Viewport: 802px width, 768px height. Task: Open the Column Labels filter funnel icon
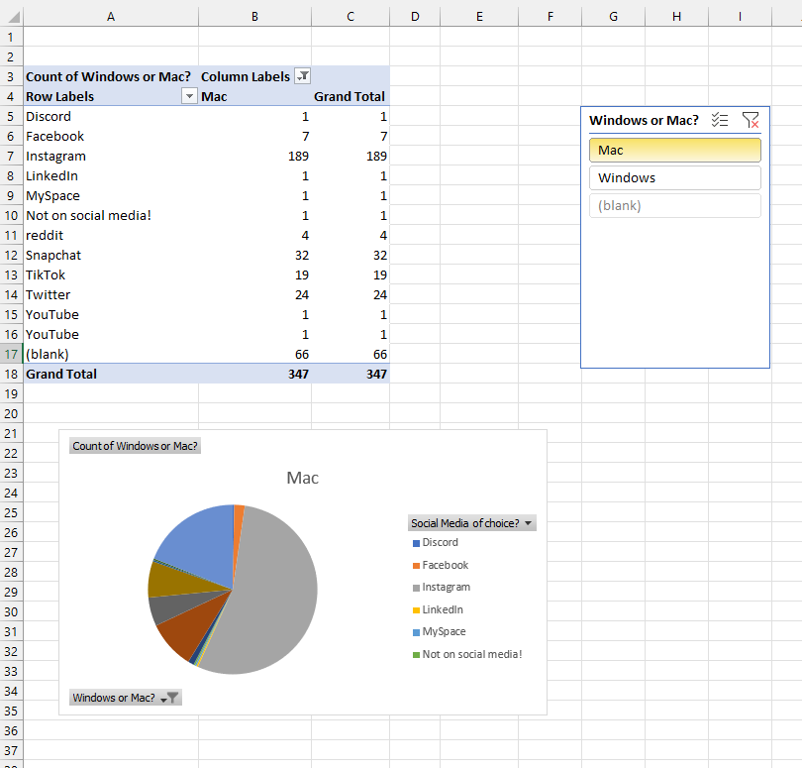pyautogui.click(x=303, y=76)
